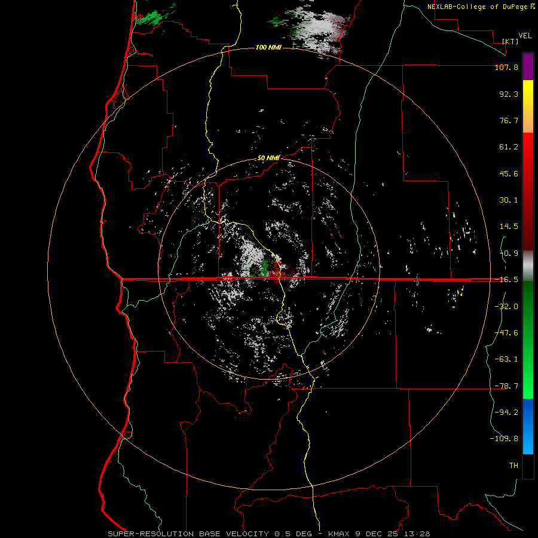The height and width of the screenshot is (538, 538).
Task: Click the purple segment of the color bar
Action: pyautogui.click(x=528, y=67)
